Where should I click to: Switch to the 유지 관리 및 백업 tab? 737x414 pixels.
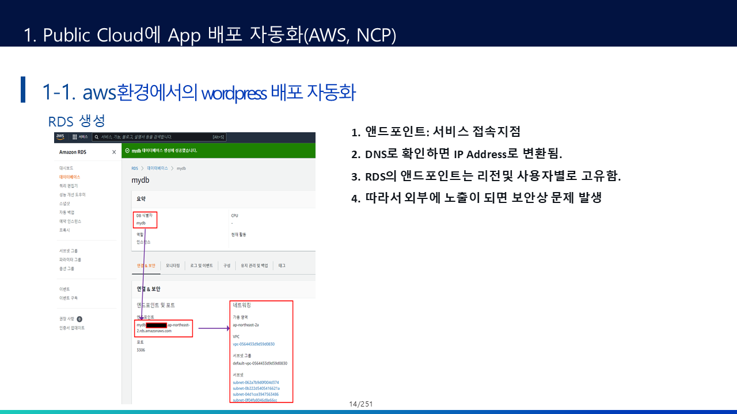[254, 266]
